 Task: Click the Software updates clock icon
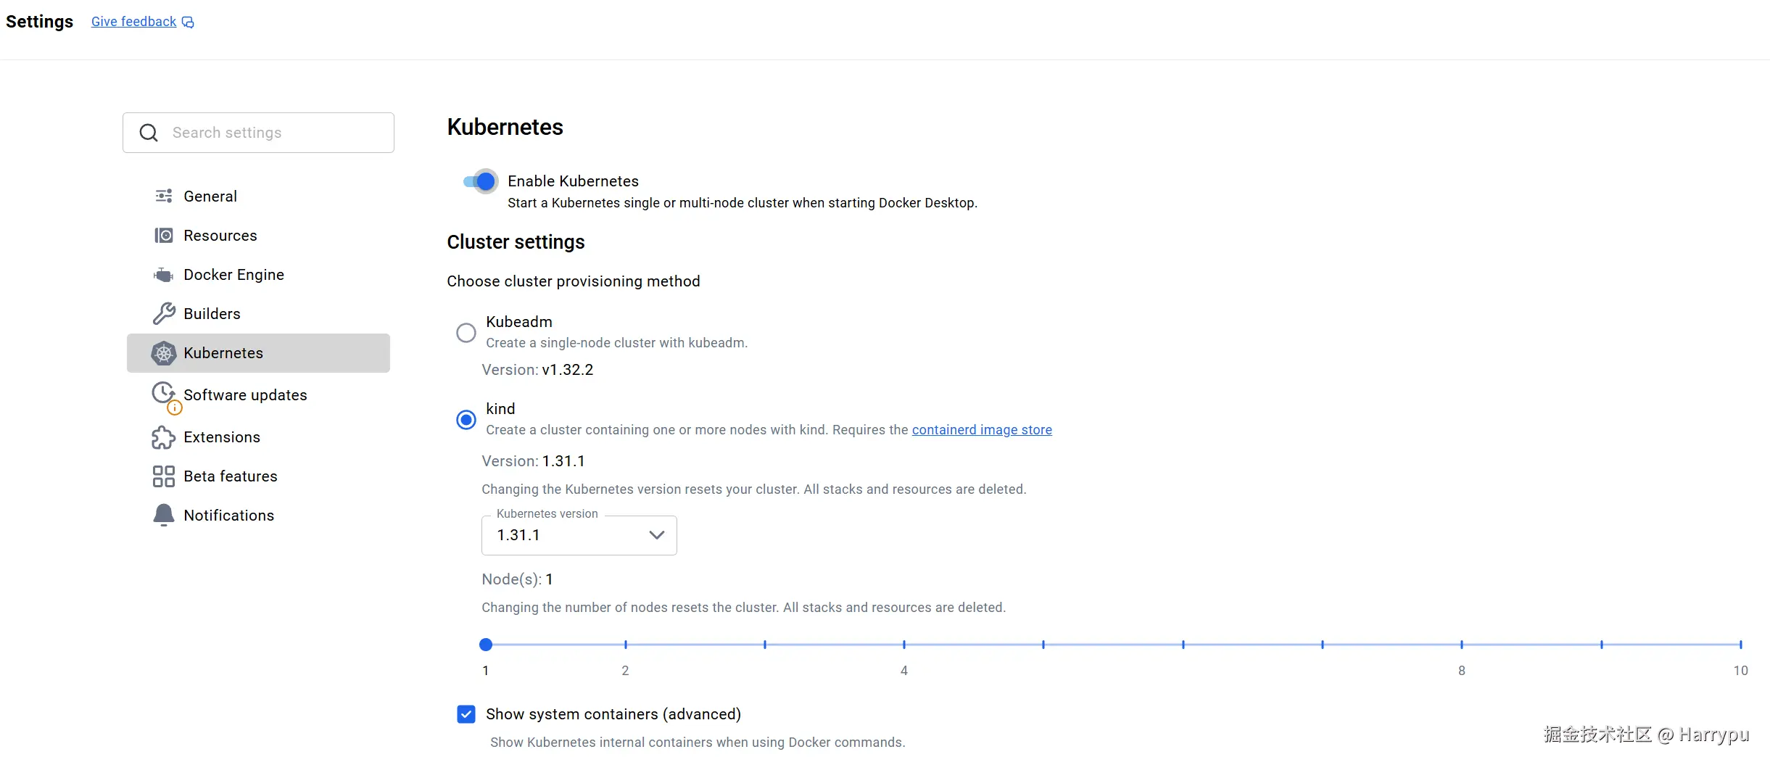(x=163, y=393)
